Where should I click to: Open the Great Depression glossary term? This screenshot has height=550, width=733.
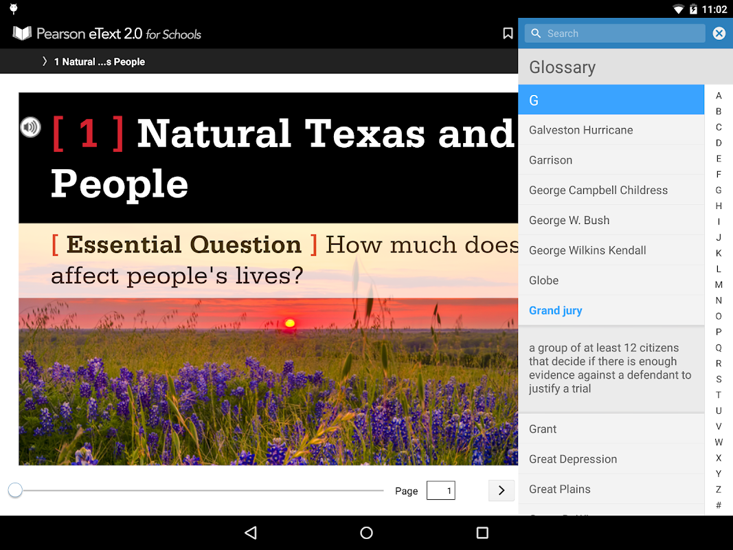point(573,459)
